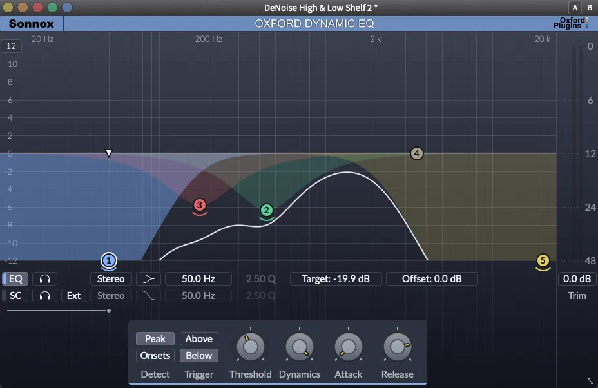598x388 pixels.
Task: Switch to preset slot A
Action: click(x=575, y=8)
